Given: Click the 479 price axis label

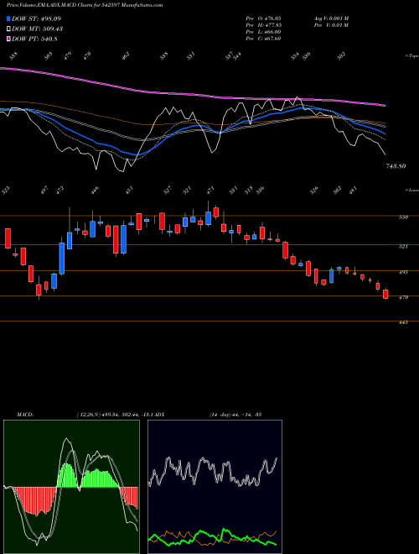Looking at the screenshot, I should [x=403, y=297].
